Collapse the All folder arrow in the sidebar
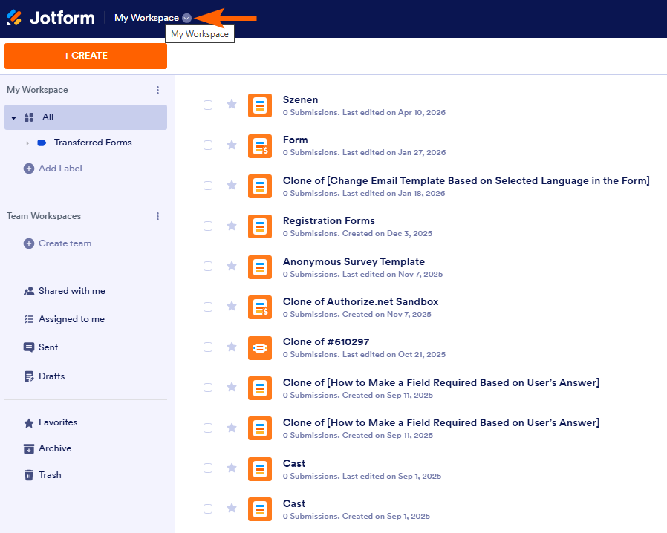Screen dimensions: 667x533 (13, 118)
